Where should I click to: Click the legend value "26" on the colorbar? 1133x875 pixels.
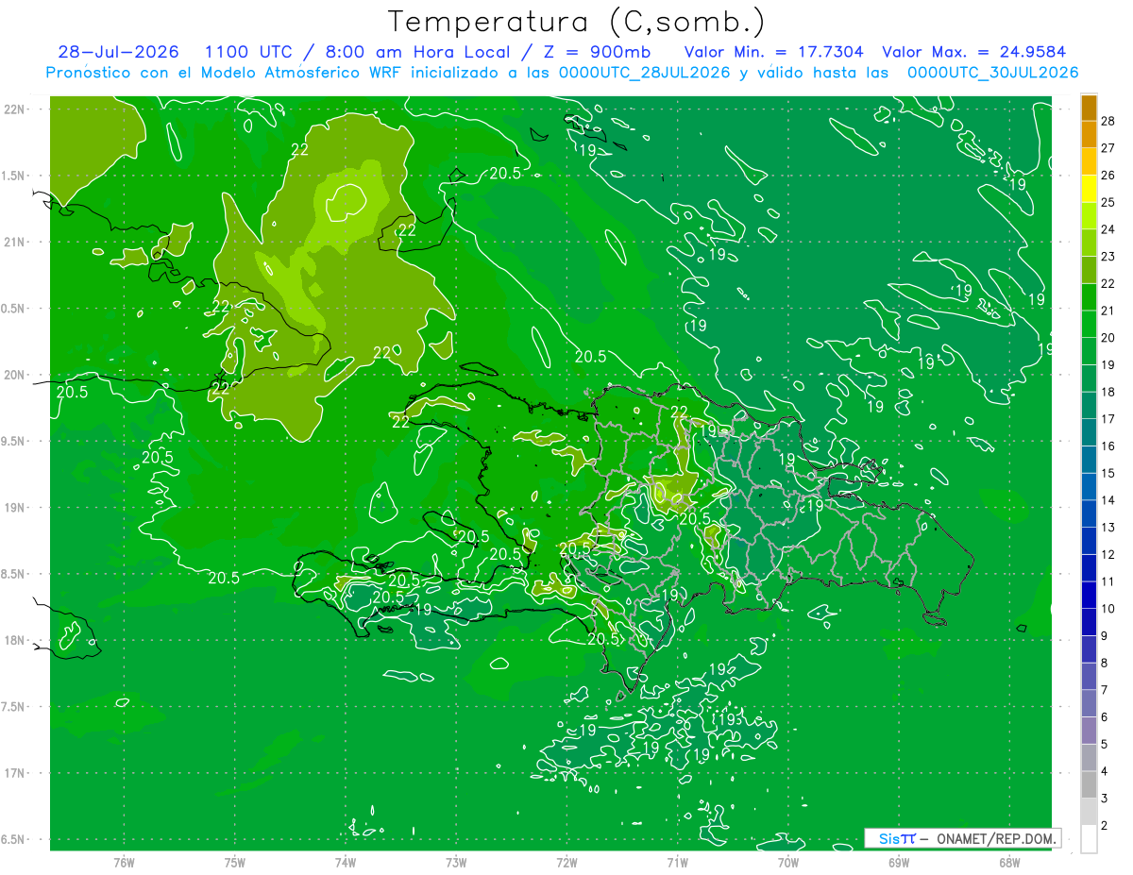point(1108,176)
